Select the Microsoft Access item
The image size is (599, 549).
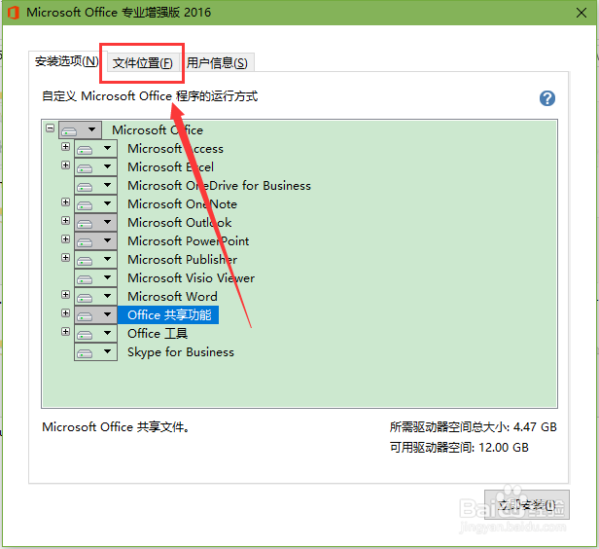[175, 148]
